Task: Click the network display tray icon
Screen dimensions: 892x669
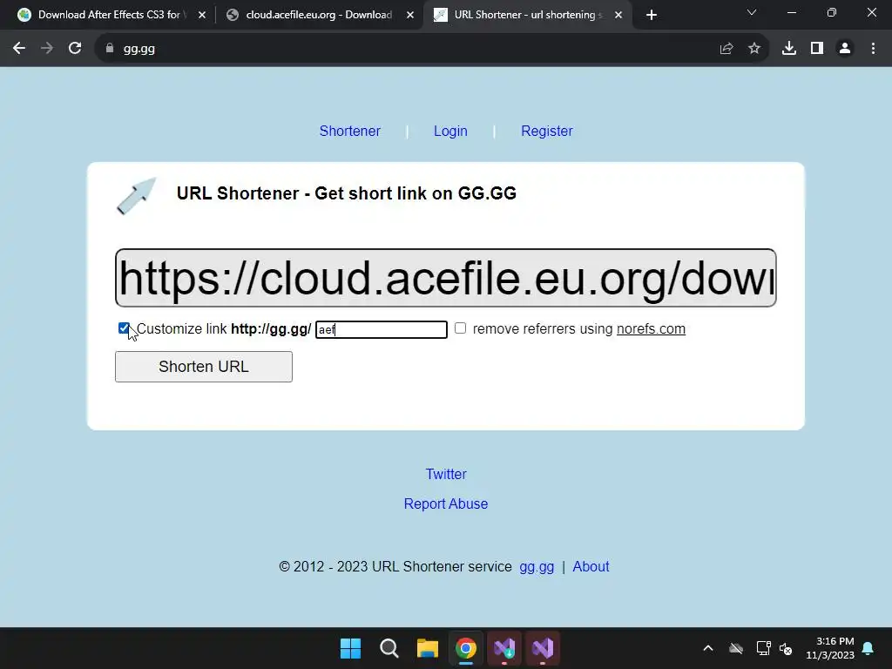Action: pos(763,648)
